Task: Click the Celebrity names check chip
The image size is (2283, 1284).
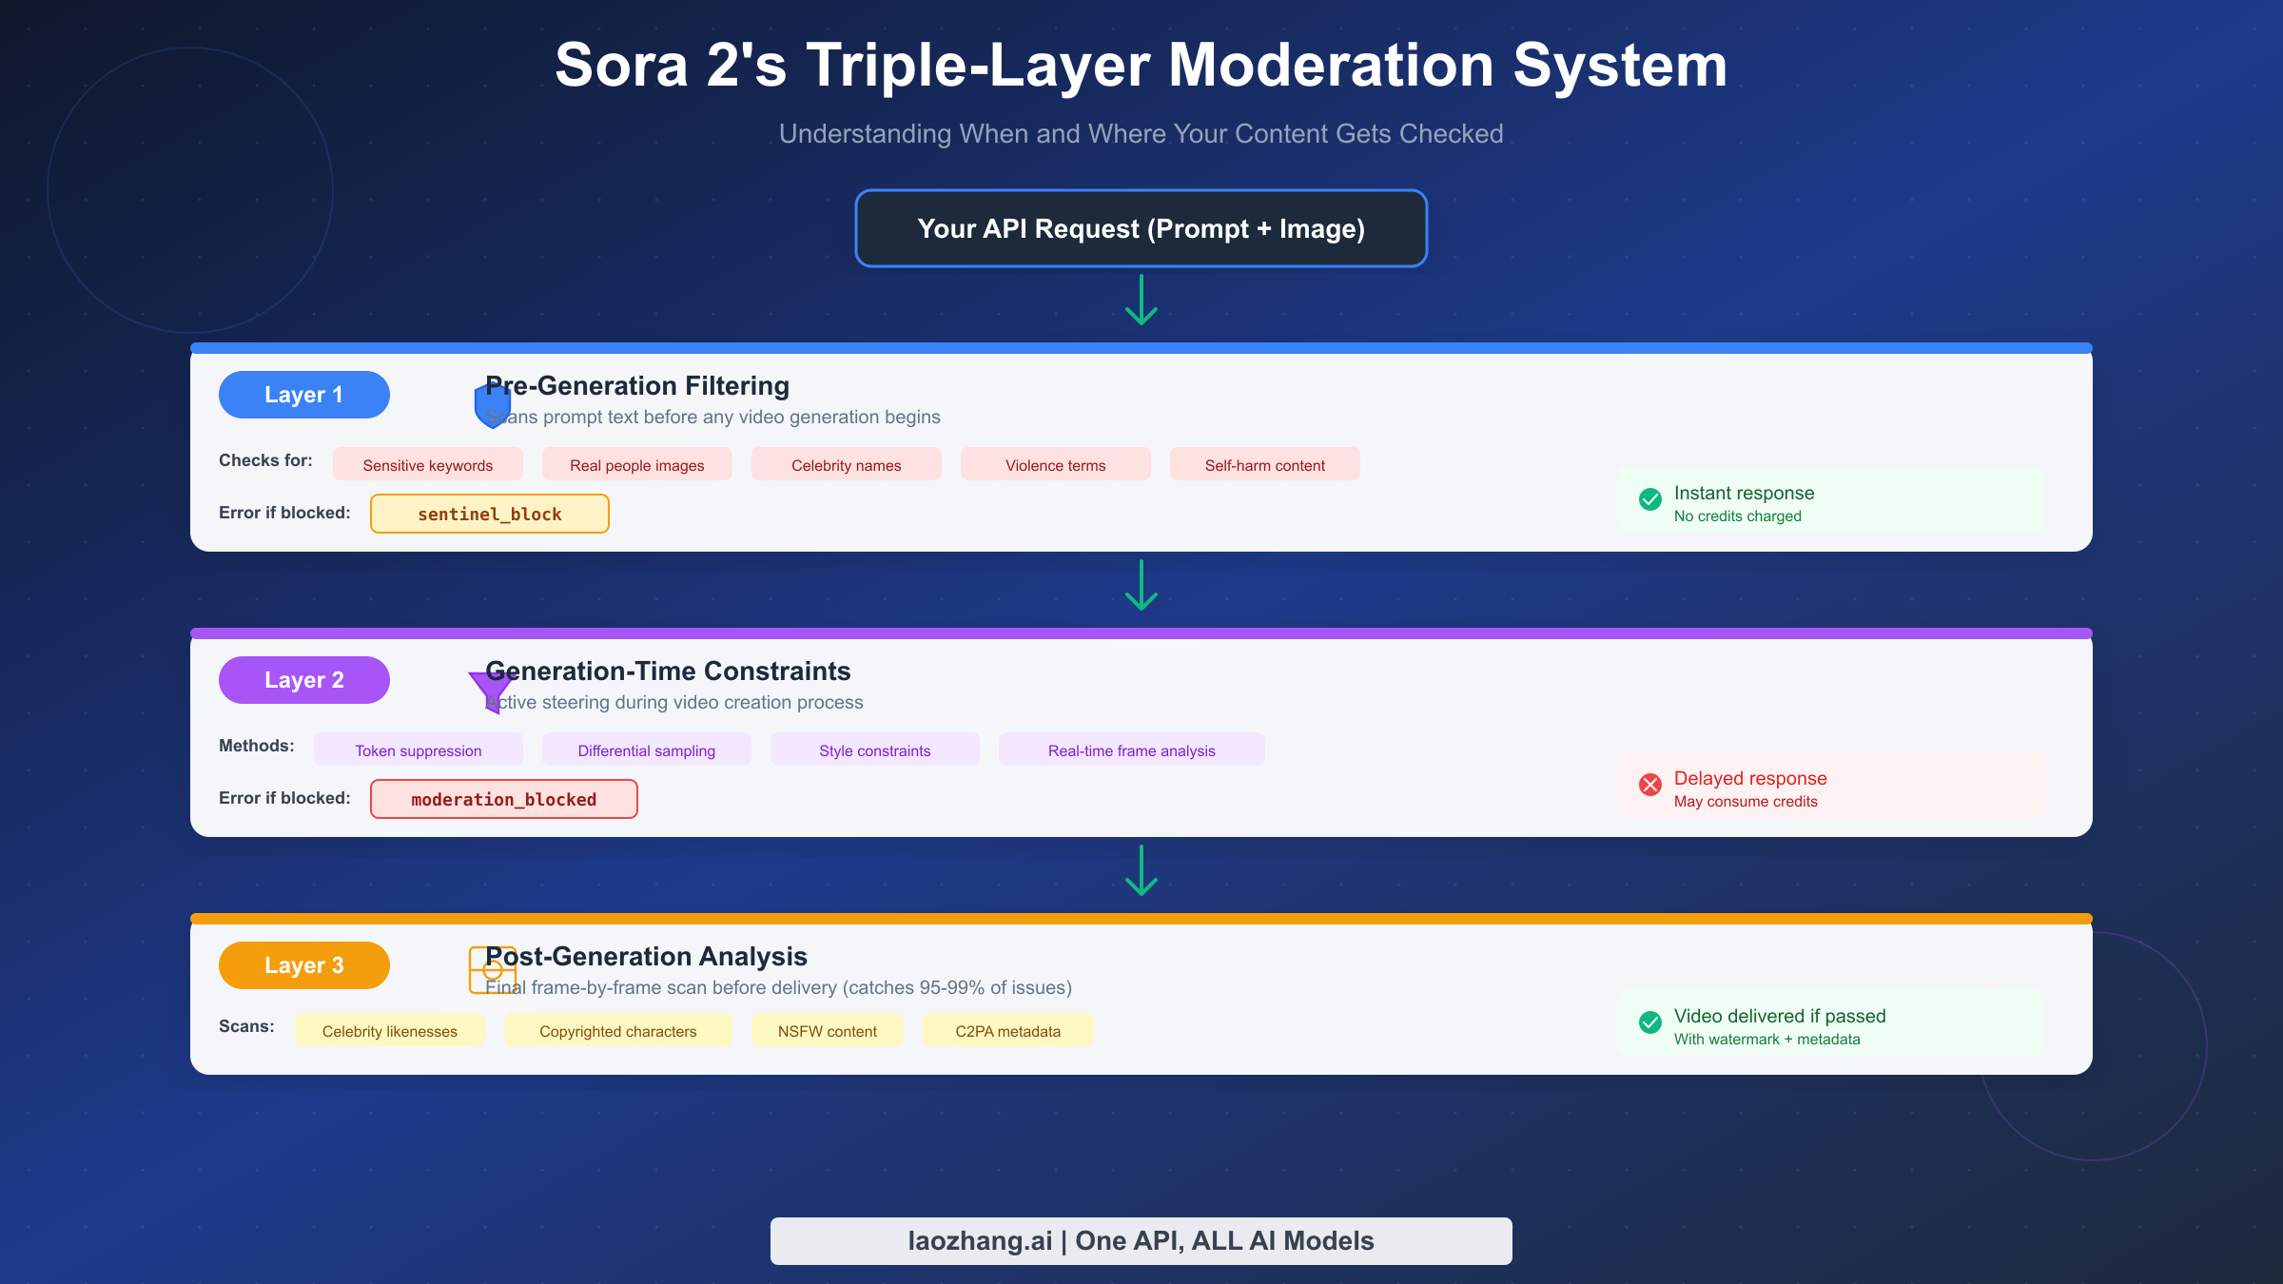Action: point(846,464)
